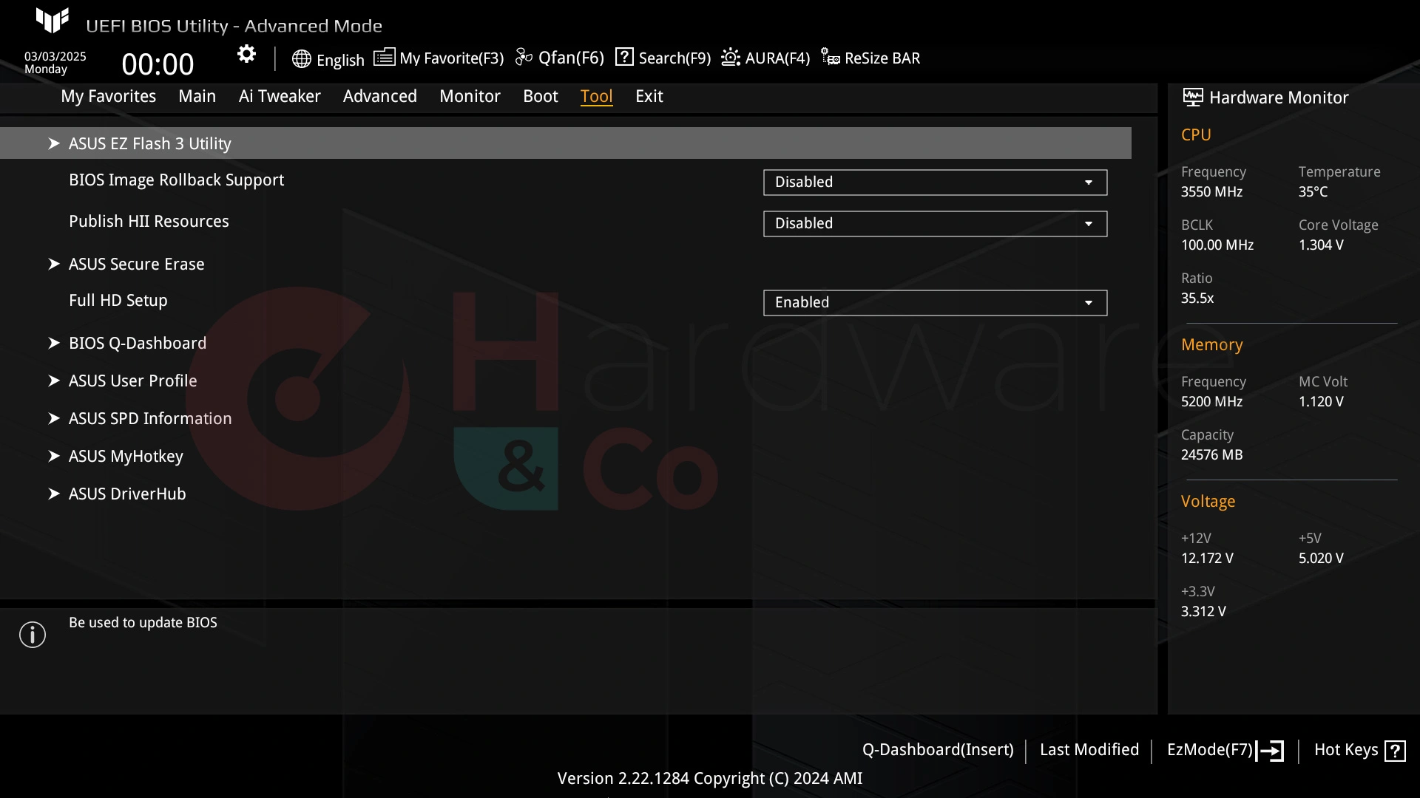Click arrow beside ASUS EZ Flash 3 Utility
The height and width of the screenshot is (798, 1420).
click(53, 143)
